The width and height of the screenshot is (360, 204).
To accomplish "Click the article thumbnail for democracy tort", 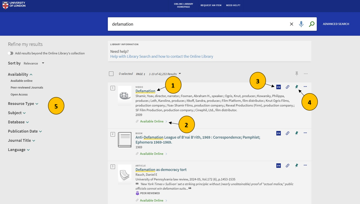I will tap(125, 174).
